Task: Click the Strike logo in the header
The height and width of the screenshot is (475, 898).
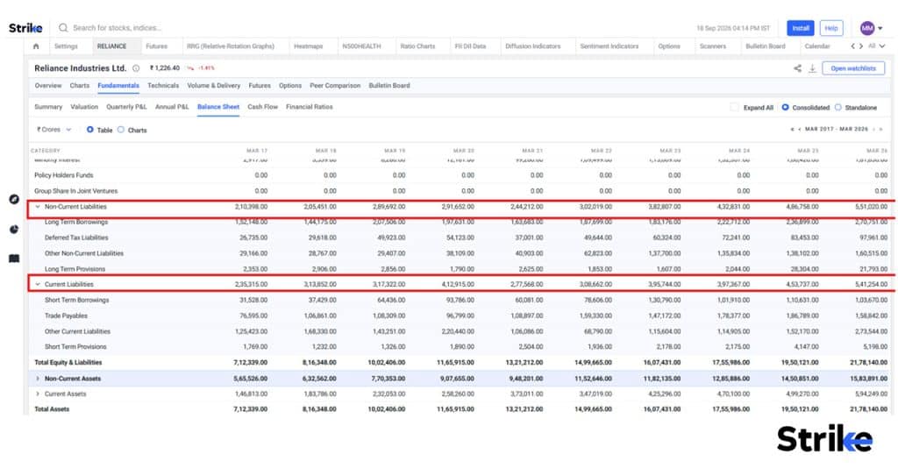Action: pos(25,27)
